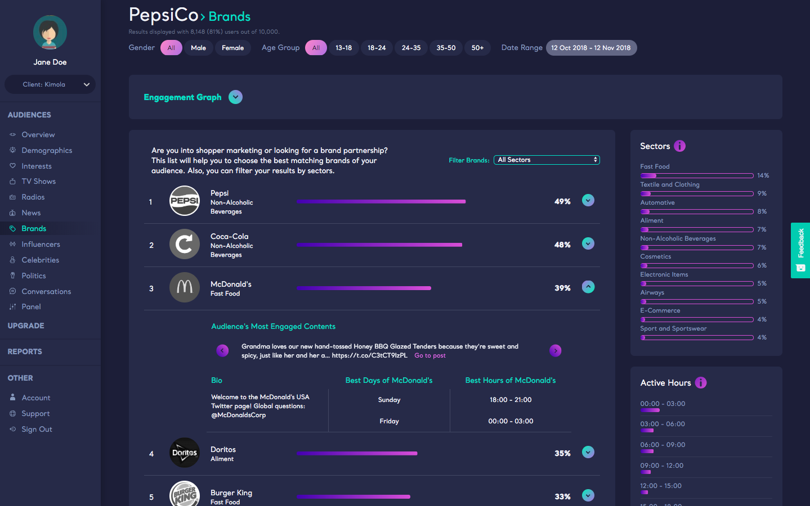Click the Overview eye icon in sidebar
The width and height of the screenshot is (810, 506).
click(x=12, y=135)
